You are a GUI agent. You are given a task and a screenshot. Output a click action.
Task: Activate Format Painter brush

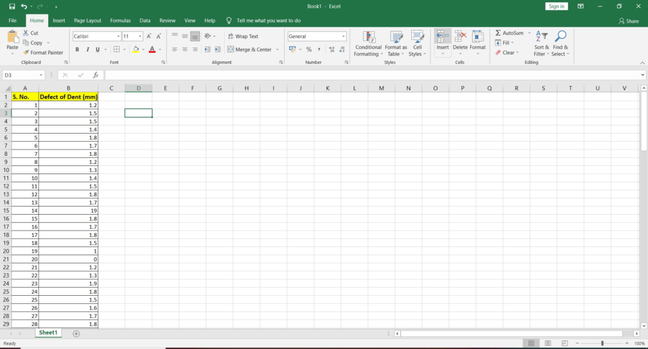44,53
